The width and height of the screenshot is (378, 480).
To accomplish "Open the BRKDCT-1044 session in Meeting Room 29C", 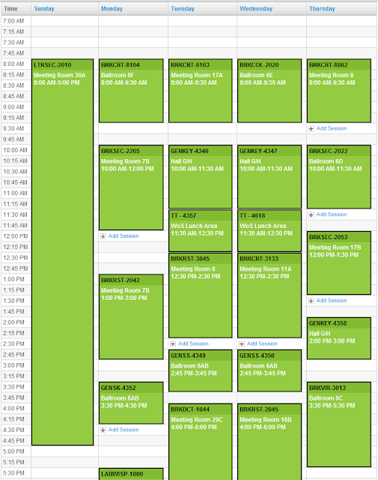I will [x=200, y=442].
